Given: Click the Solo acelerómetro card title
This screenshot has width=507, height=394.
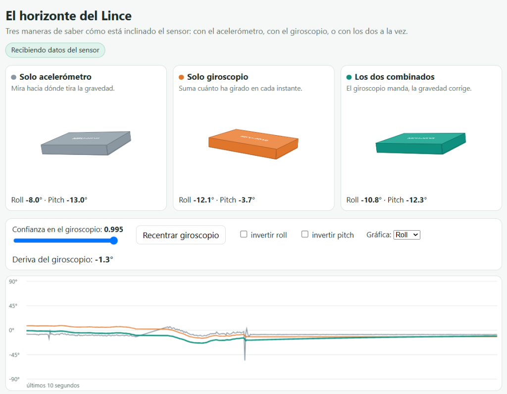Looking at the screenshot, I should point(55,77).
